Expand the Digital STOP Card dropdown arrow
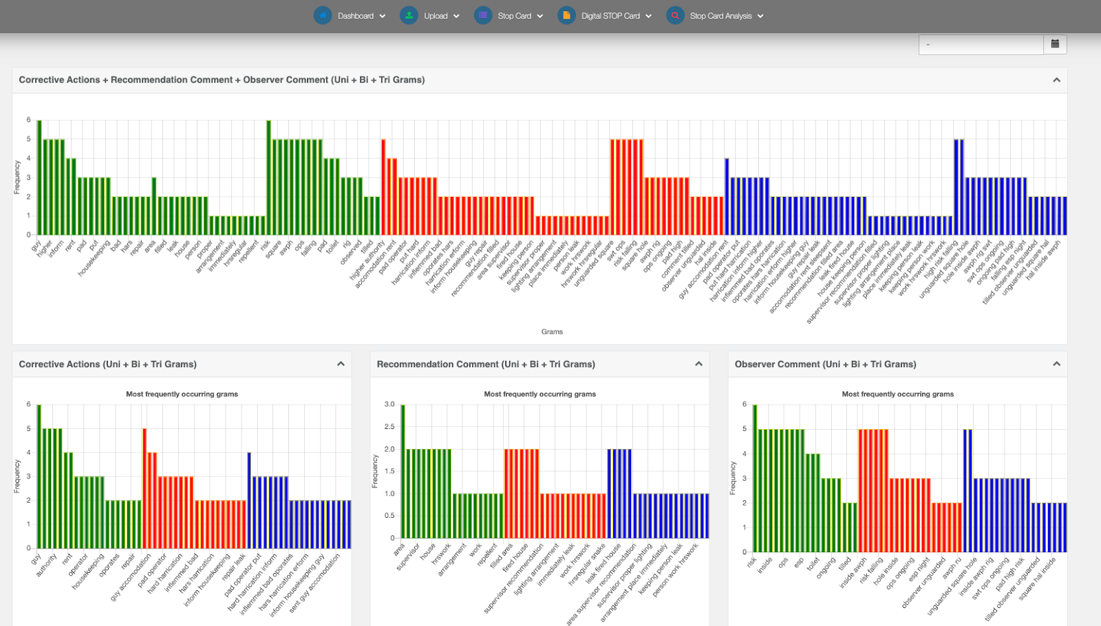 [648, 16]
